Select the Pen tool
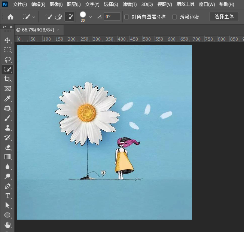The height and width of the screenshot is (232, 244). (x=7, y=186)
